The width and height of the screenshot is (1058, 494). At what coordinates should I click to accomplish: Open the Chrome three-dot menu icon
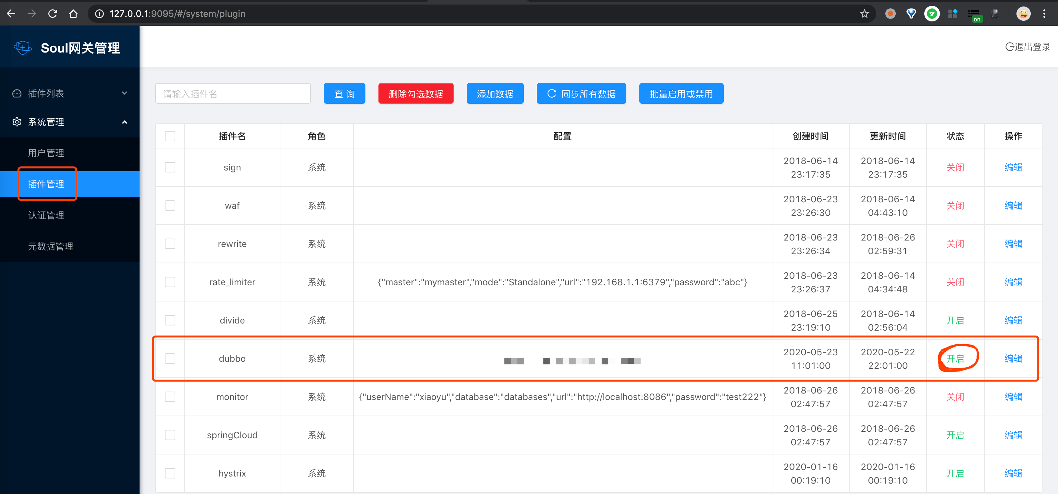point(1044,14)
